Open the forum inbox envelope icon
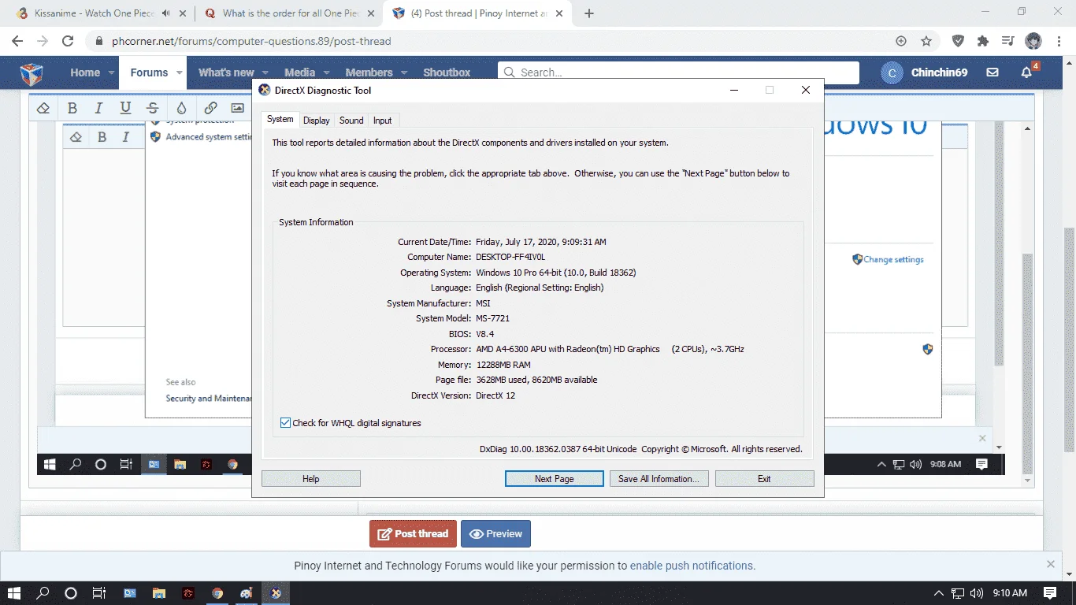This screenshot has width=1076, height=605. pyautogui.click(x=993, y=72)
